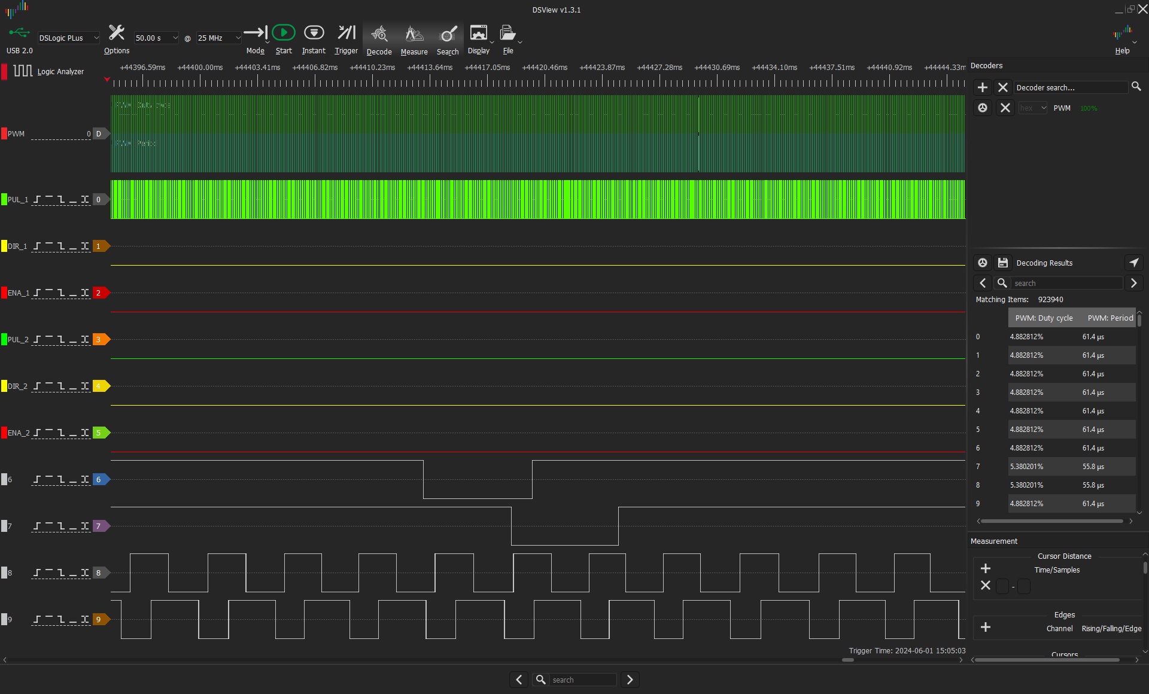Set either-edge trigger on DIR_2
Image resolution: width=1149 pixels, height=694 pixels.
[85, 386]
